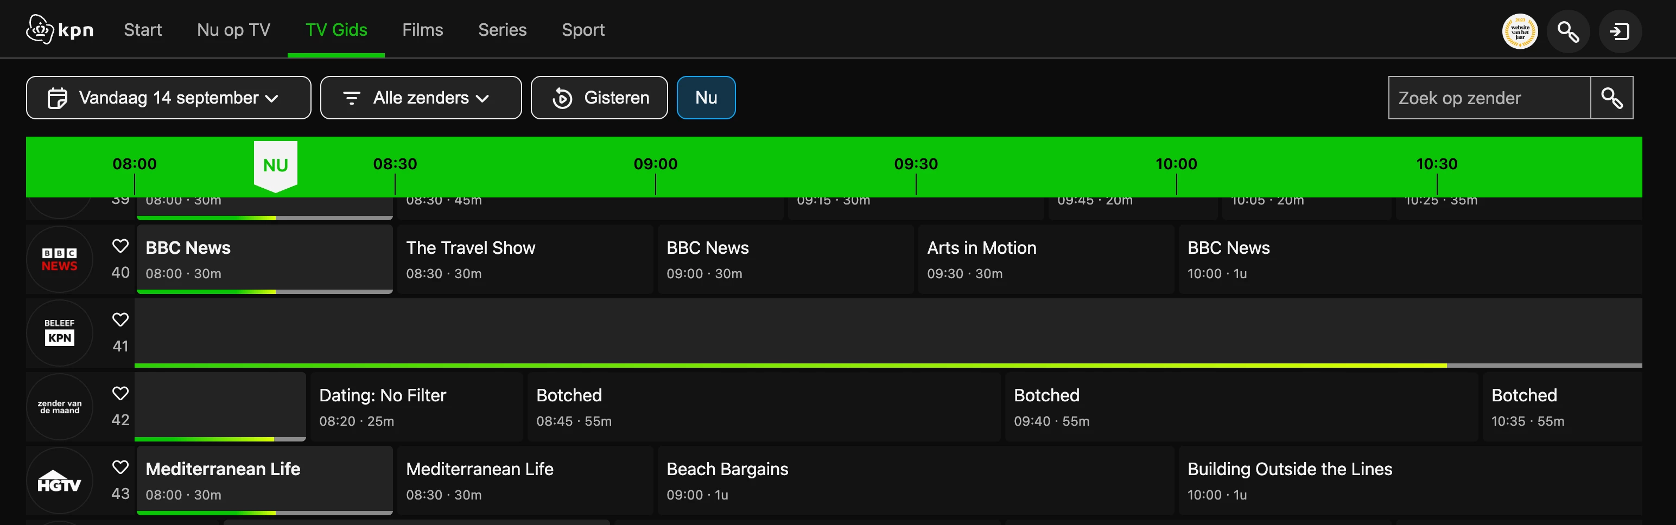Click the website award badge icon

click(1519, 31)
